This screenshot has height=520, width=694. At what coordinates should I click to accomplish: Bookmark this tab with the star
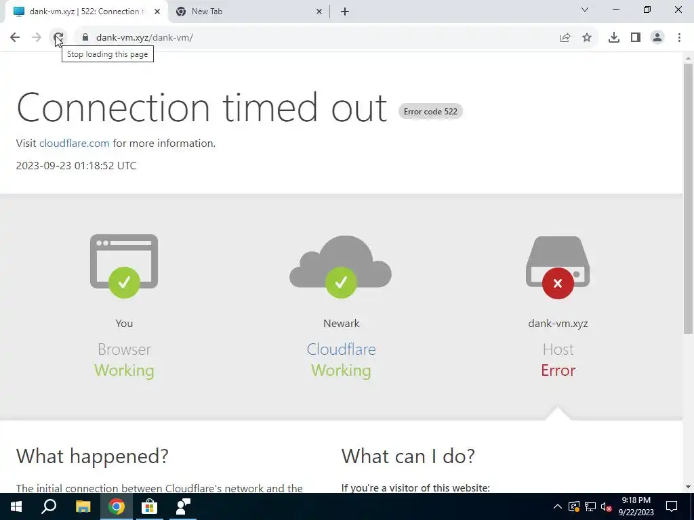[587, 38]
